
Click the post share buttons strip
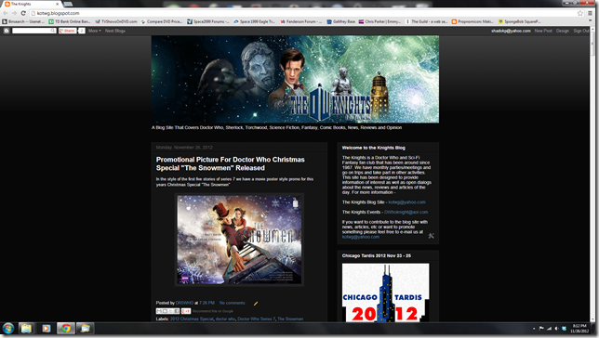point(167,311)
